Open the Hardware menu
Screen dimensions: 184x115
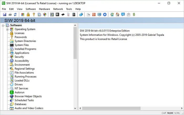44,9
